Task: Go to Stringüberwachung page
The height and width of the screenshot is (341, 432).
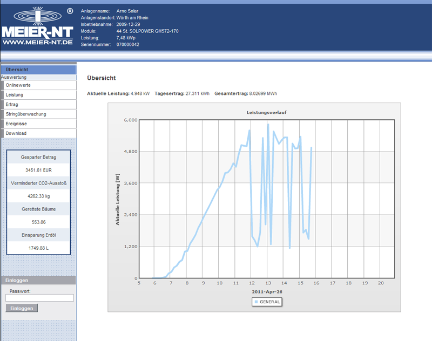Action: click(39, 114)
